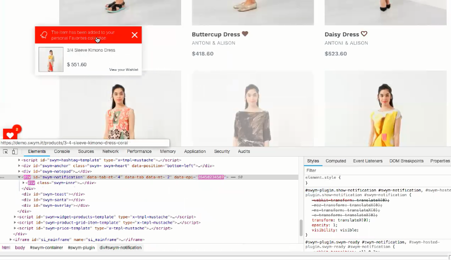
Task: Click the $418.60 Buttercup Dress price
Action: [x=202, y=54]
